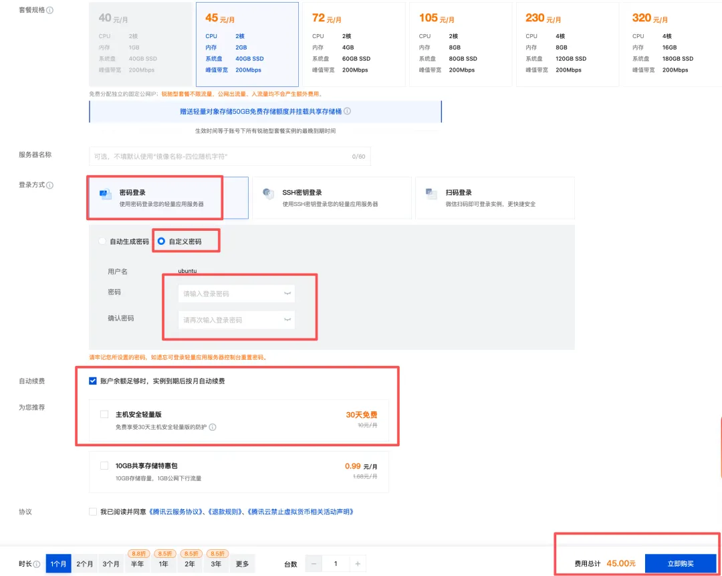Select 3个月 duration
Viewport: 722px width, 576px height.
click(x=110, y=563)
